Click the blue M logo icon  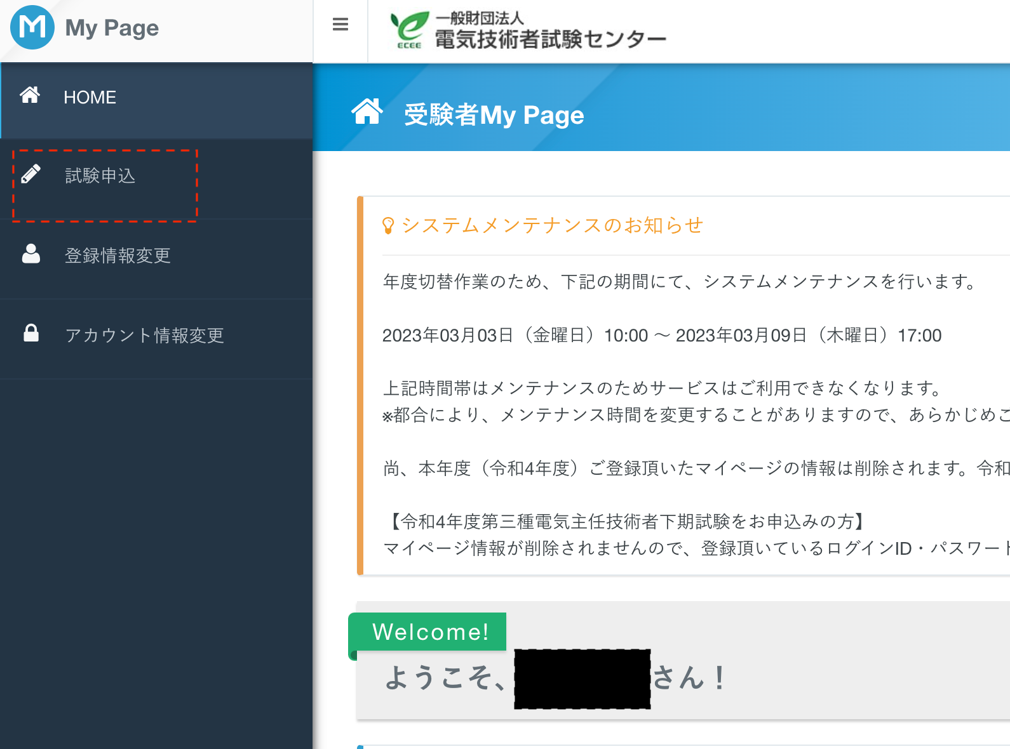coord(32,27)
